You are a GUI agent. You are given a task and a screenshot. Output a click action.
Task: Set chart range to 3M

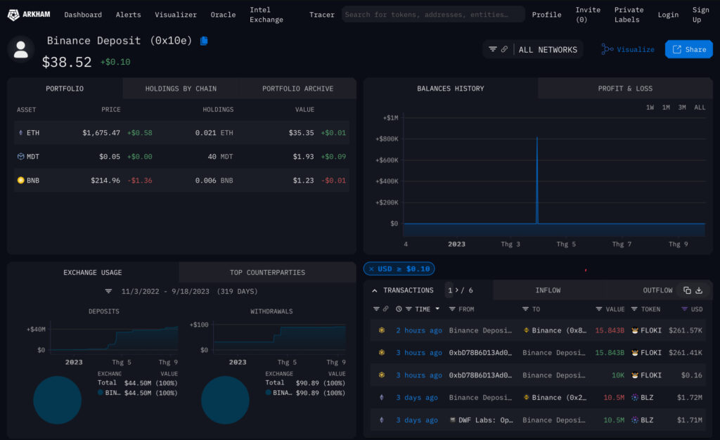[x=682, y=108]
